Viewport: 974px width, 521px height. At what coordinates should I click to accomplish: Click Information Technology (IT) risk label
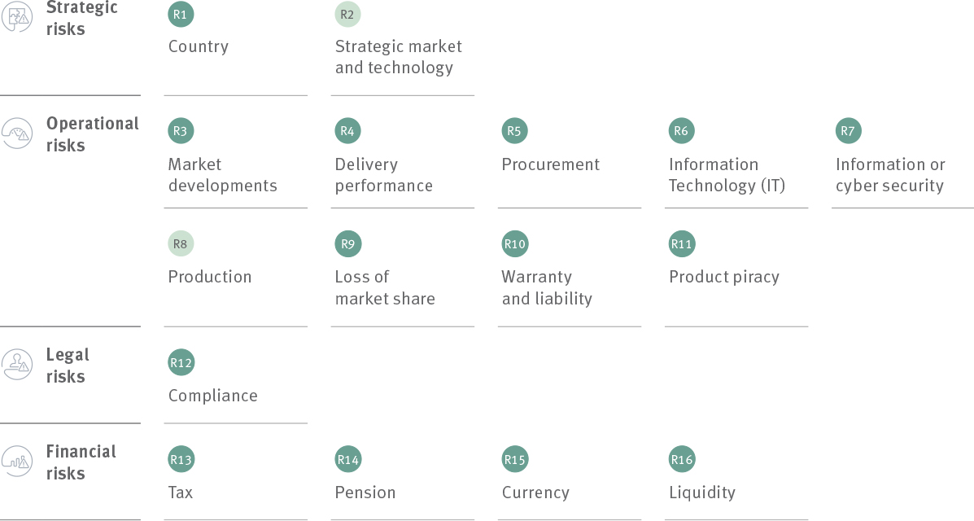click(727, 175)
